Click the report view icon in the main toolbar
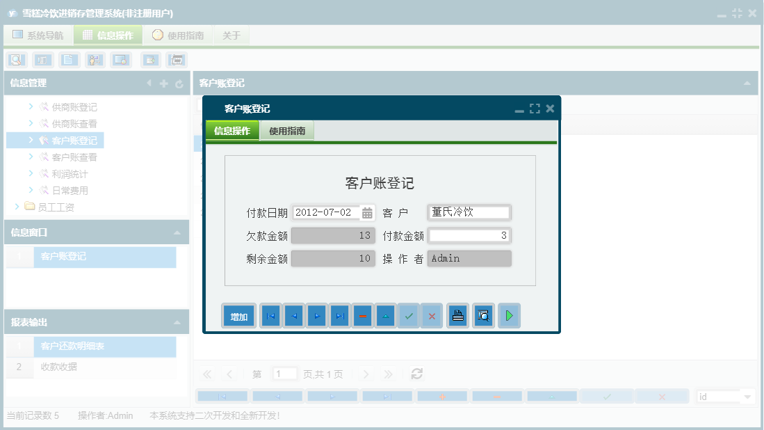 (x=42, y=60)
